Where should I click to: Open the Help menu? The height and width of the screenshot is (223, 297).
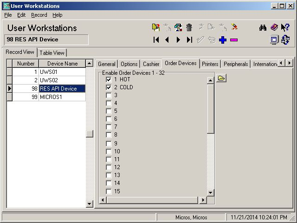tap(58, 15)
